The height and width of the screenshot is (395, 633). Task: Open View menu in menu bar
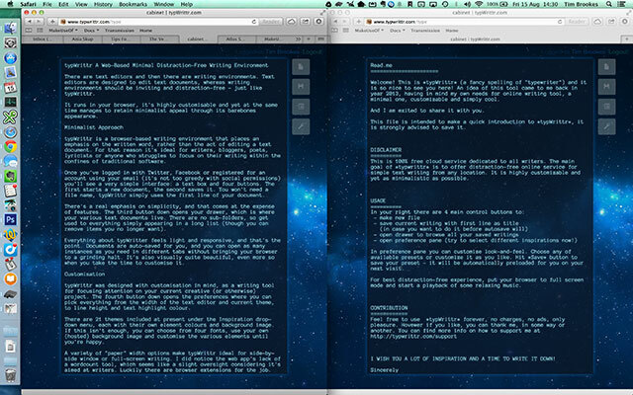pyautogui.click(x=81, y=4)
